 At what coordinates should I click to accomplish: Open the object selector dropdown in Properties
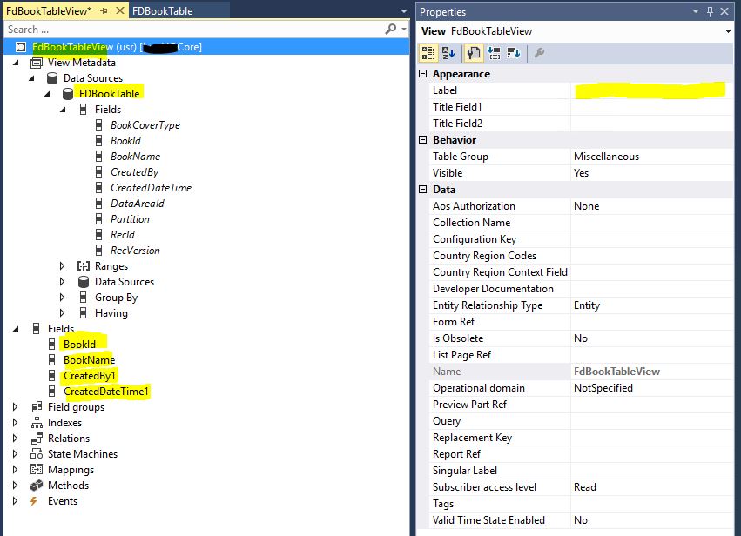click(x=728, y=31)
